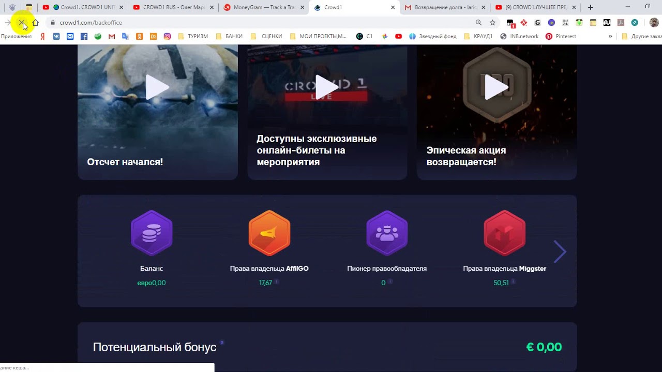Viewport: 662px width, 372px height.
Task: Open the INB.network bookmark
Action: 519,36
